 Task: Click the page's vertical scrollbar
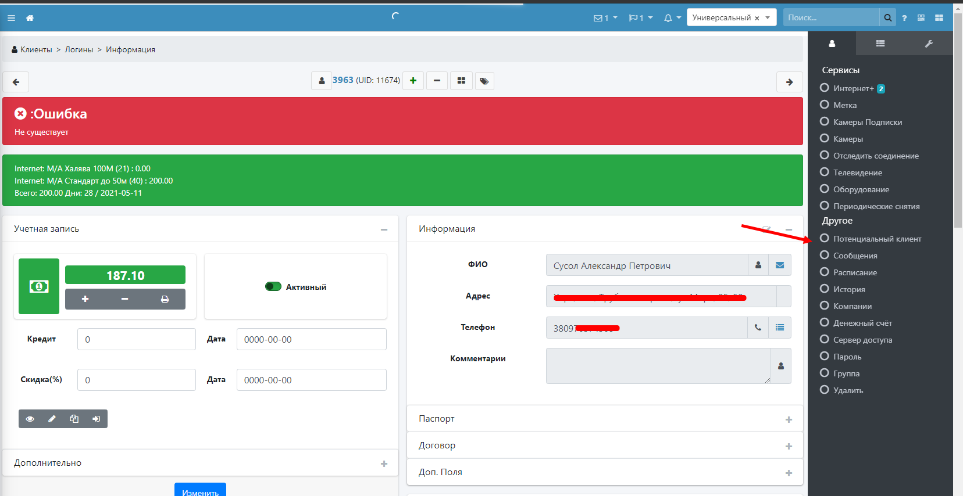point(958,116)
